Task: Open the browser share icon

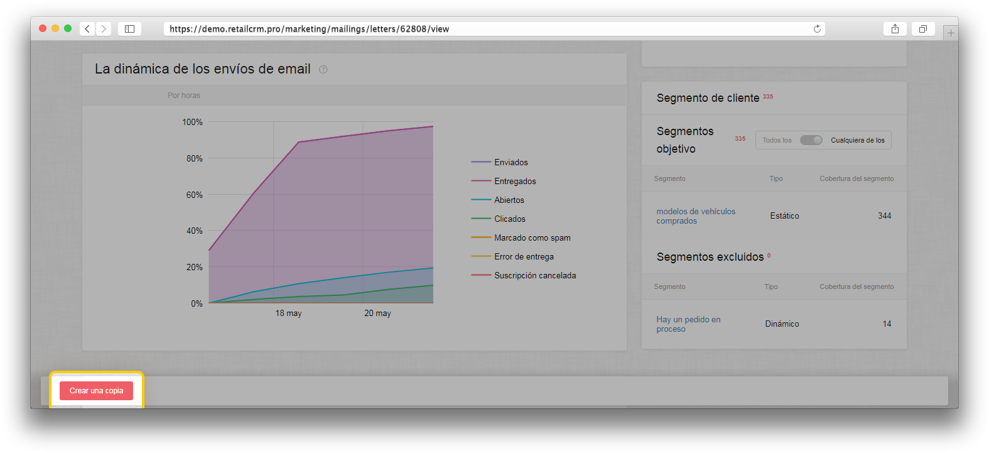Action: (x=895, y=29)
